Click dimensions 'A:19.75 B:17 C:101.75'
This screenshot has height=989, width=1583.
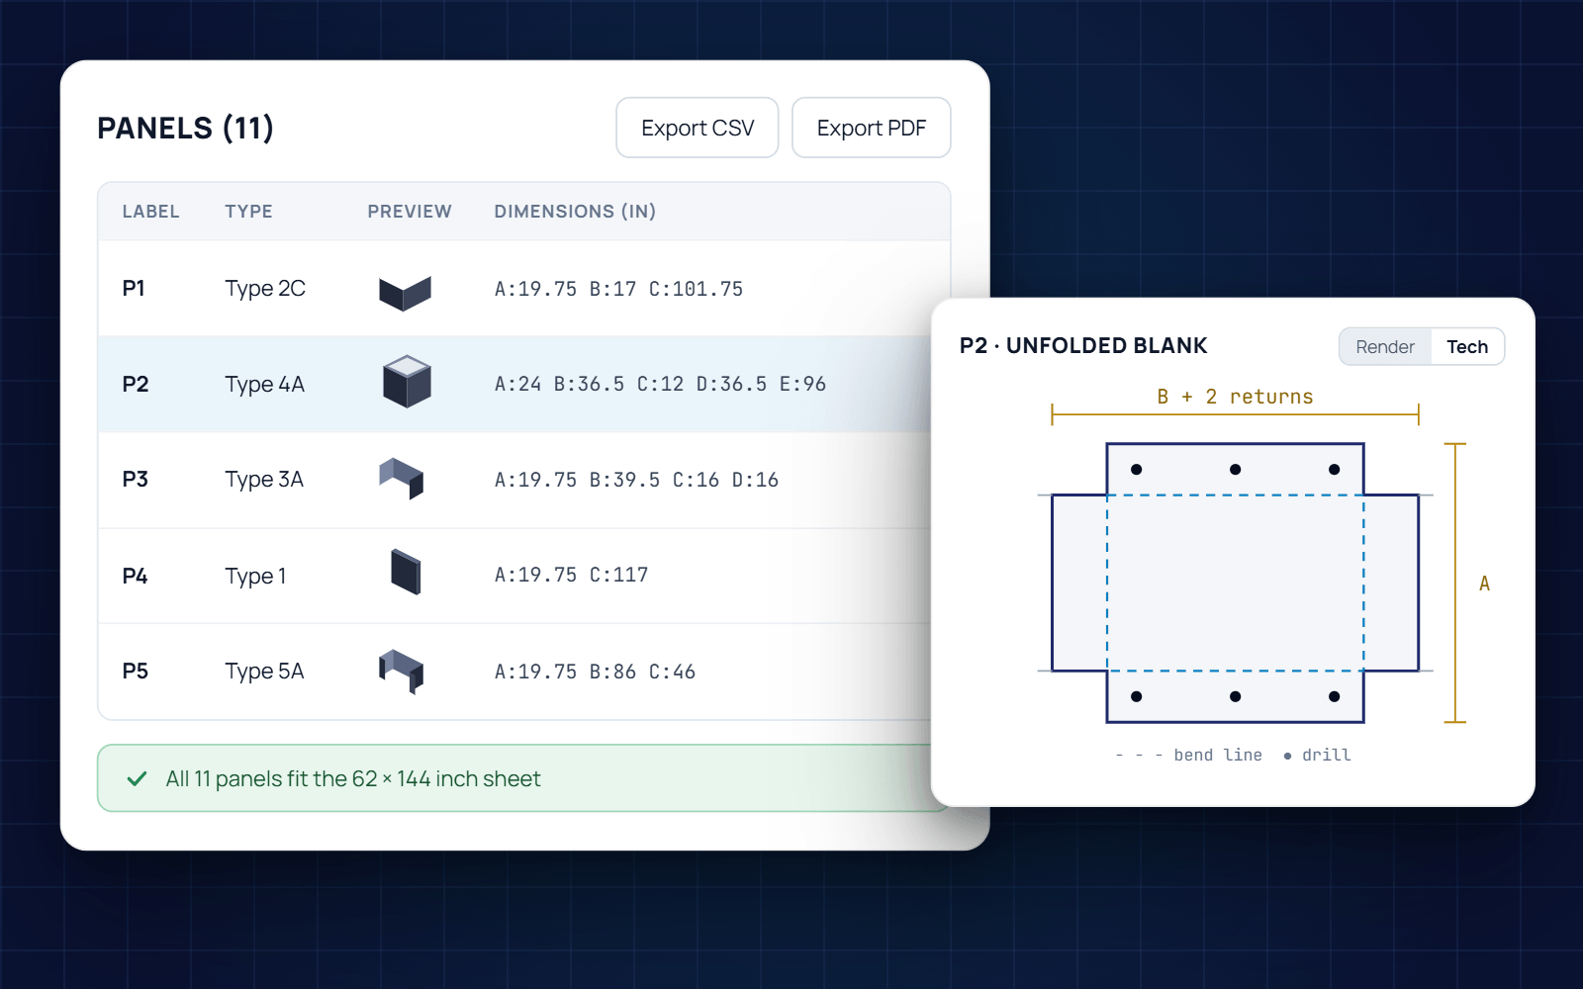click(x=618, y=289)
